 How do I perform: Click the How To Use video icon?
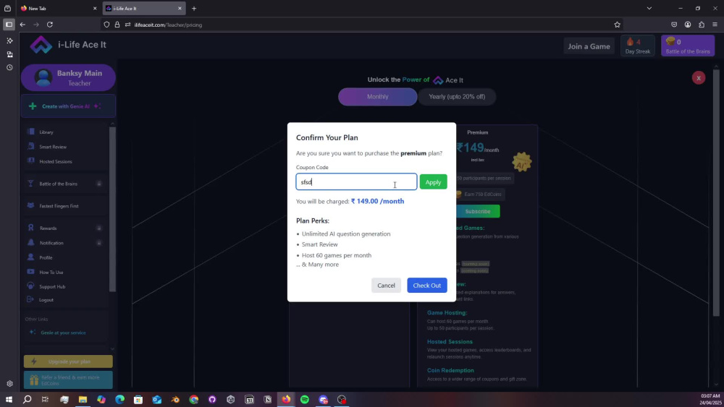[31, 272]
